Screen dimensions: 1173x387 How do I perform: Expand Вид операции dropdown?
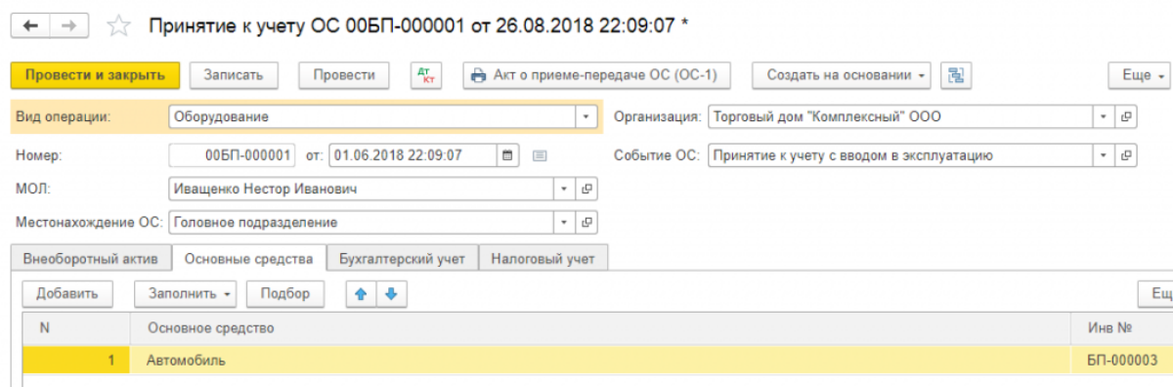(x=586, y=117)
